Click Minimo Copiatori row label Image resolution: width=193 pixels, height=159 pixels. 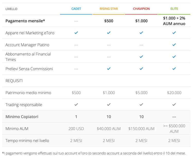(x=22, y=117)
